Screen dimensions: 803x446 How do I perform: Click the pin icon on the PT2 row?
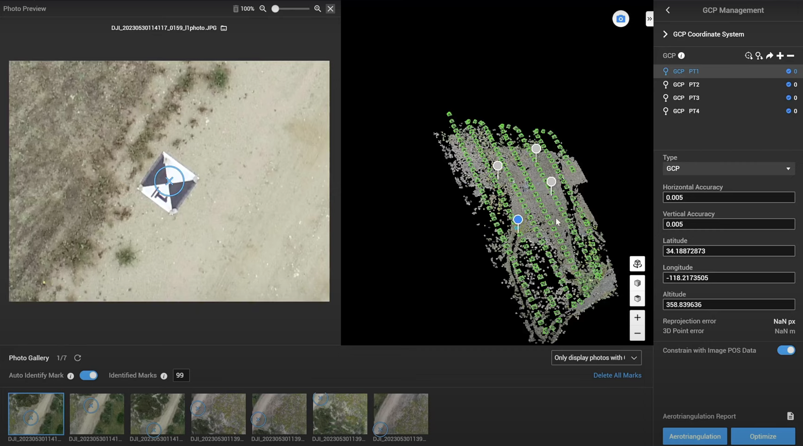(x=666, y=85)
